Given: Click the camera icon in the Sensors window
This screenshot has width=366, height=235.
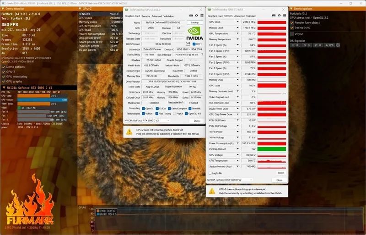Looking at the screenshot, I should click(x=274, y=16).
